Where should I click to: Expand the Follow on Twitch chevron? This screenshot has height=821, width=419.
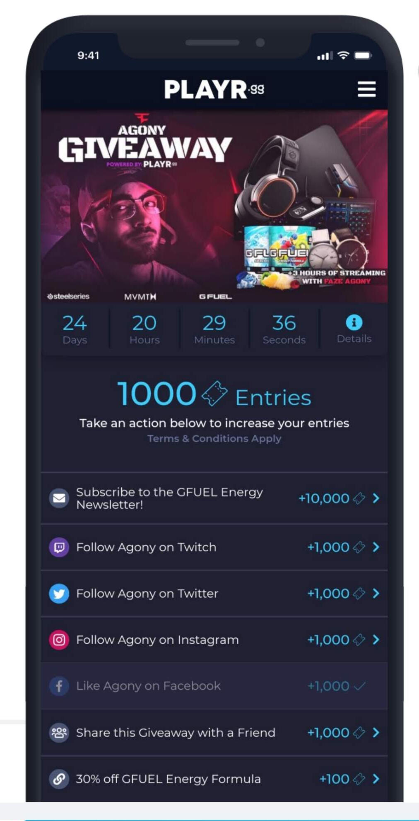tap(376, 547)
